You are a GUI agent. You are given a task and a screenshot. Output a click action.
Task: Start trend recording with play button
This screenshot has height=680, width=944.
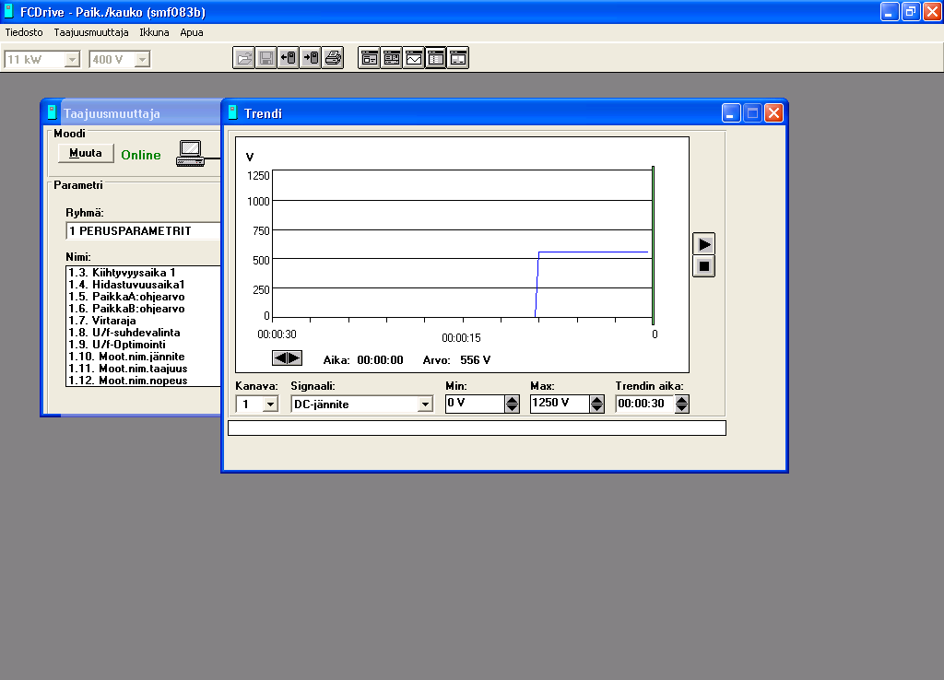coord(703,244)
